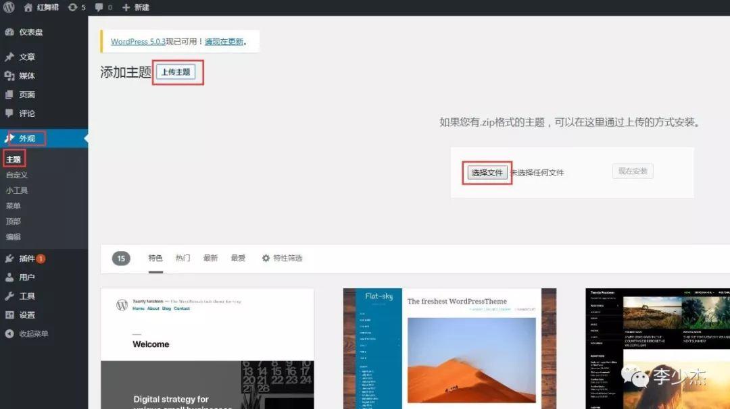The height and width of the screenshot is (409, 730).
Task: Select the 小工具 submenu item
Action: coord(17,190)
